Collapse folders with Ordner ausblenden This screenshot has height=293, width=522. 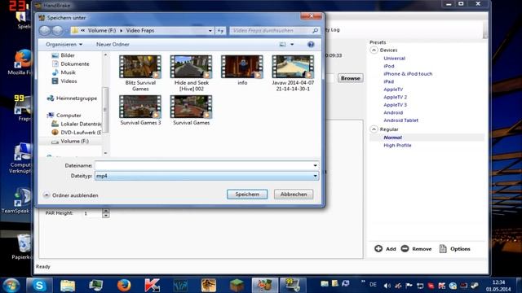point(71,195)
